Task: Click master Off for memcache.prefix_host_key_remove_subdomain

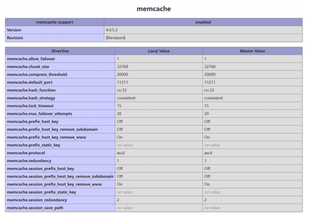Action: 207,129
